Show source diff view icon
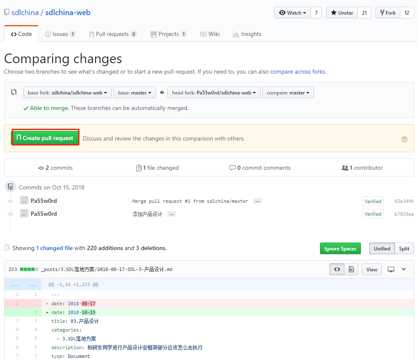The height and width of the screenshot is (360, 417). coord(337,269)
